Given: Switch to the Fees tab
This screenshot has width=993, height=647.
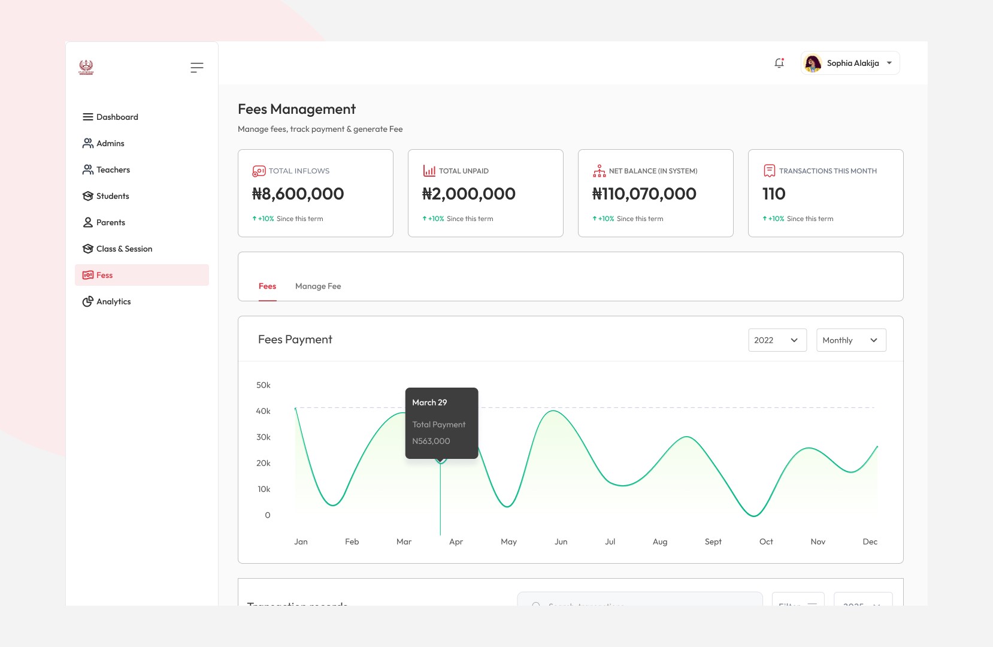Looking at the screenshot, I should coord(267,286).
